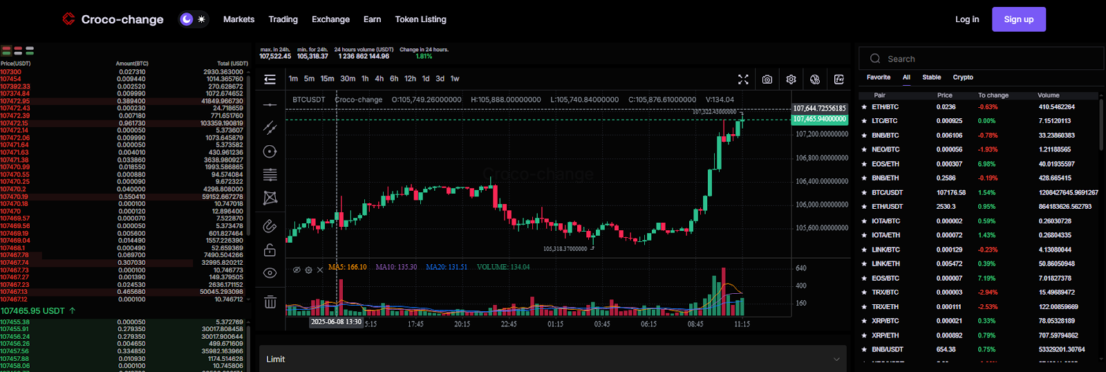
Task: Show sell orders only order book view
Action: [18, 50]
